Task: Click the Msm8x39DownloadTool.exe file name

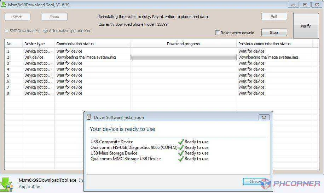Action: 47,180
